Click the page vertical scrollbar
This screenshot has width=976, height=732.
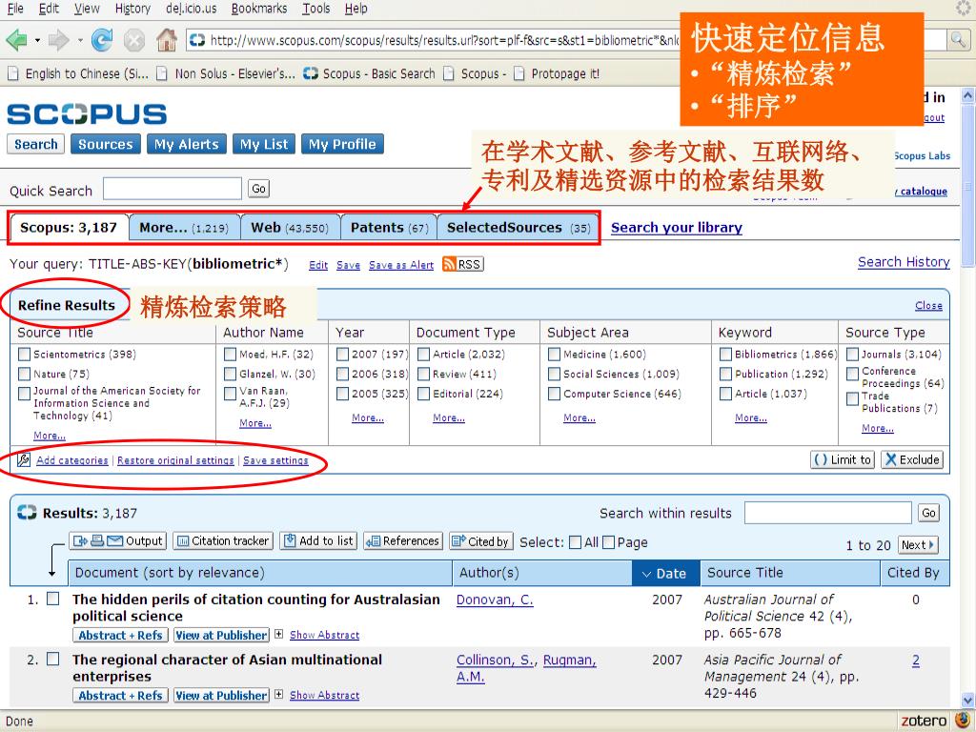point(968,398)
